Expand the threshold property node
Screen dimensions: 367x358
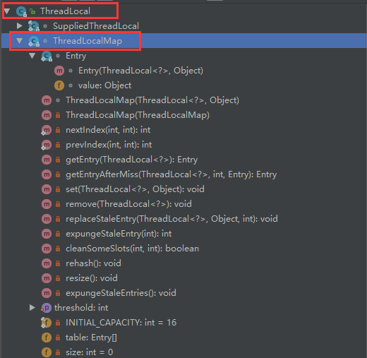pos(32,307)
